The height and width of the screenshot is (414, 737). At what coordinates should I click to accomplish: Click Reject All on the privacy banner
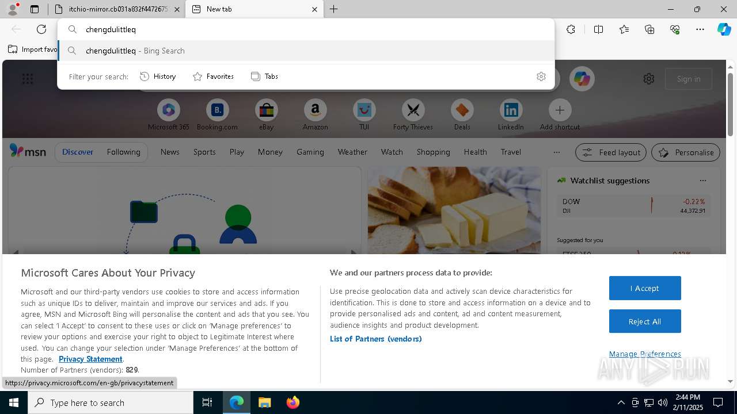tap(645, 321)
